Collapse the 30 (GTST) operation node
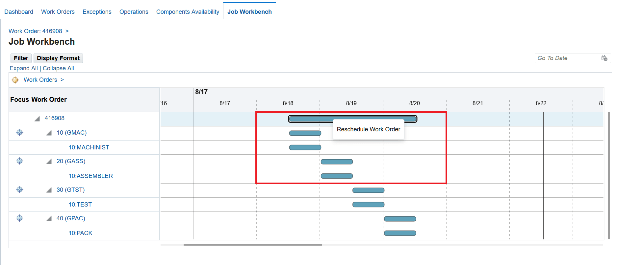 (x=49, y=190)
